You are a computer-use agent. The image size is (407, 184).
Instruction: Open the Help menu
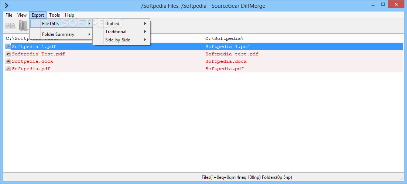(x=69, y=15)
